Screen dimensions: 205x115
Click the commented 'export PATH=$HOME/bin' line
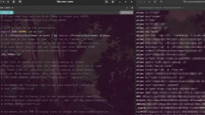coord(34,20)
